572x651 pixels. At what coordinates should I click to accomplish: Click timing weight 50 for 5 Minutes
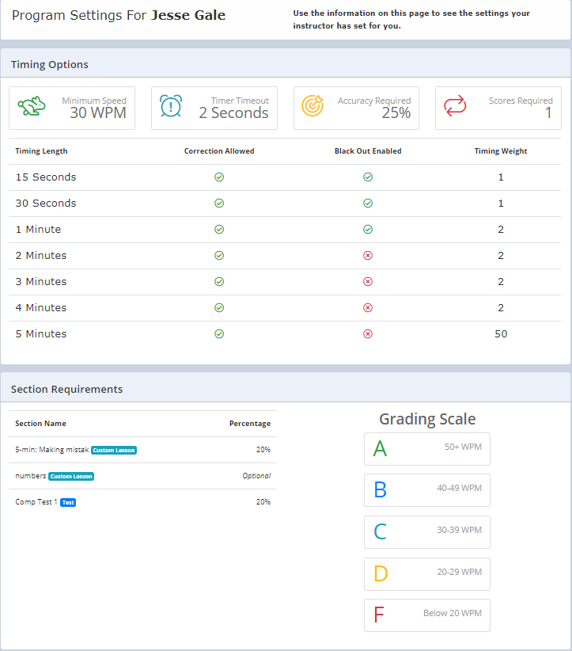(x=501, y=334)
